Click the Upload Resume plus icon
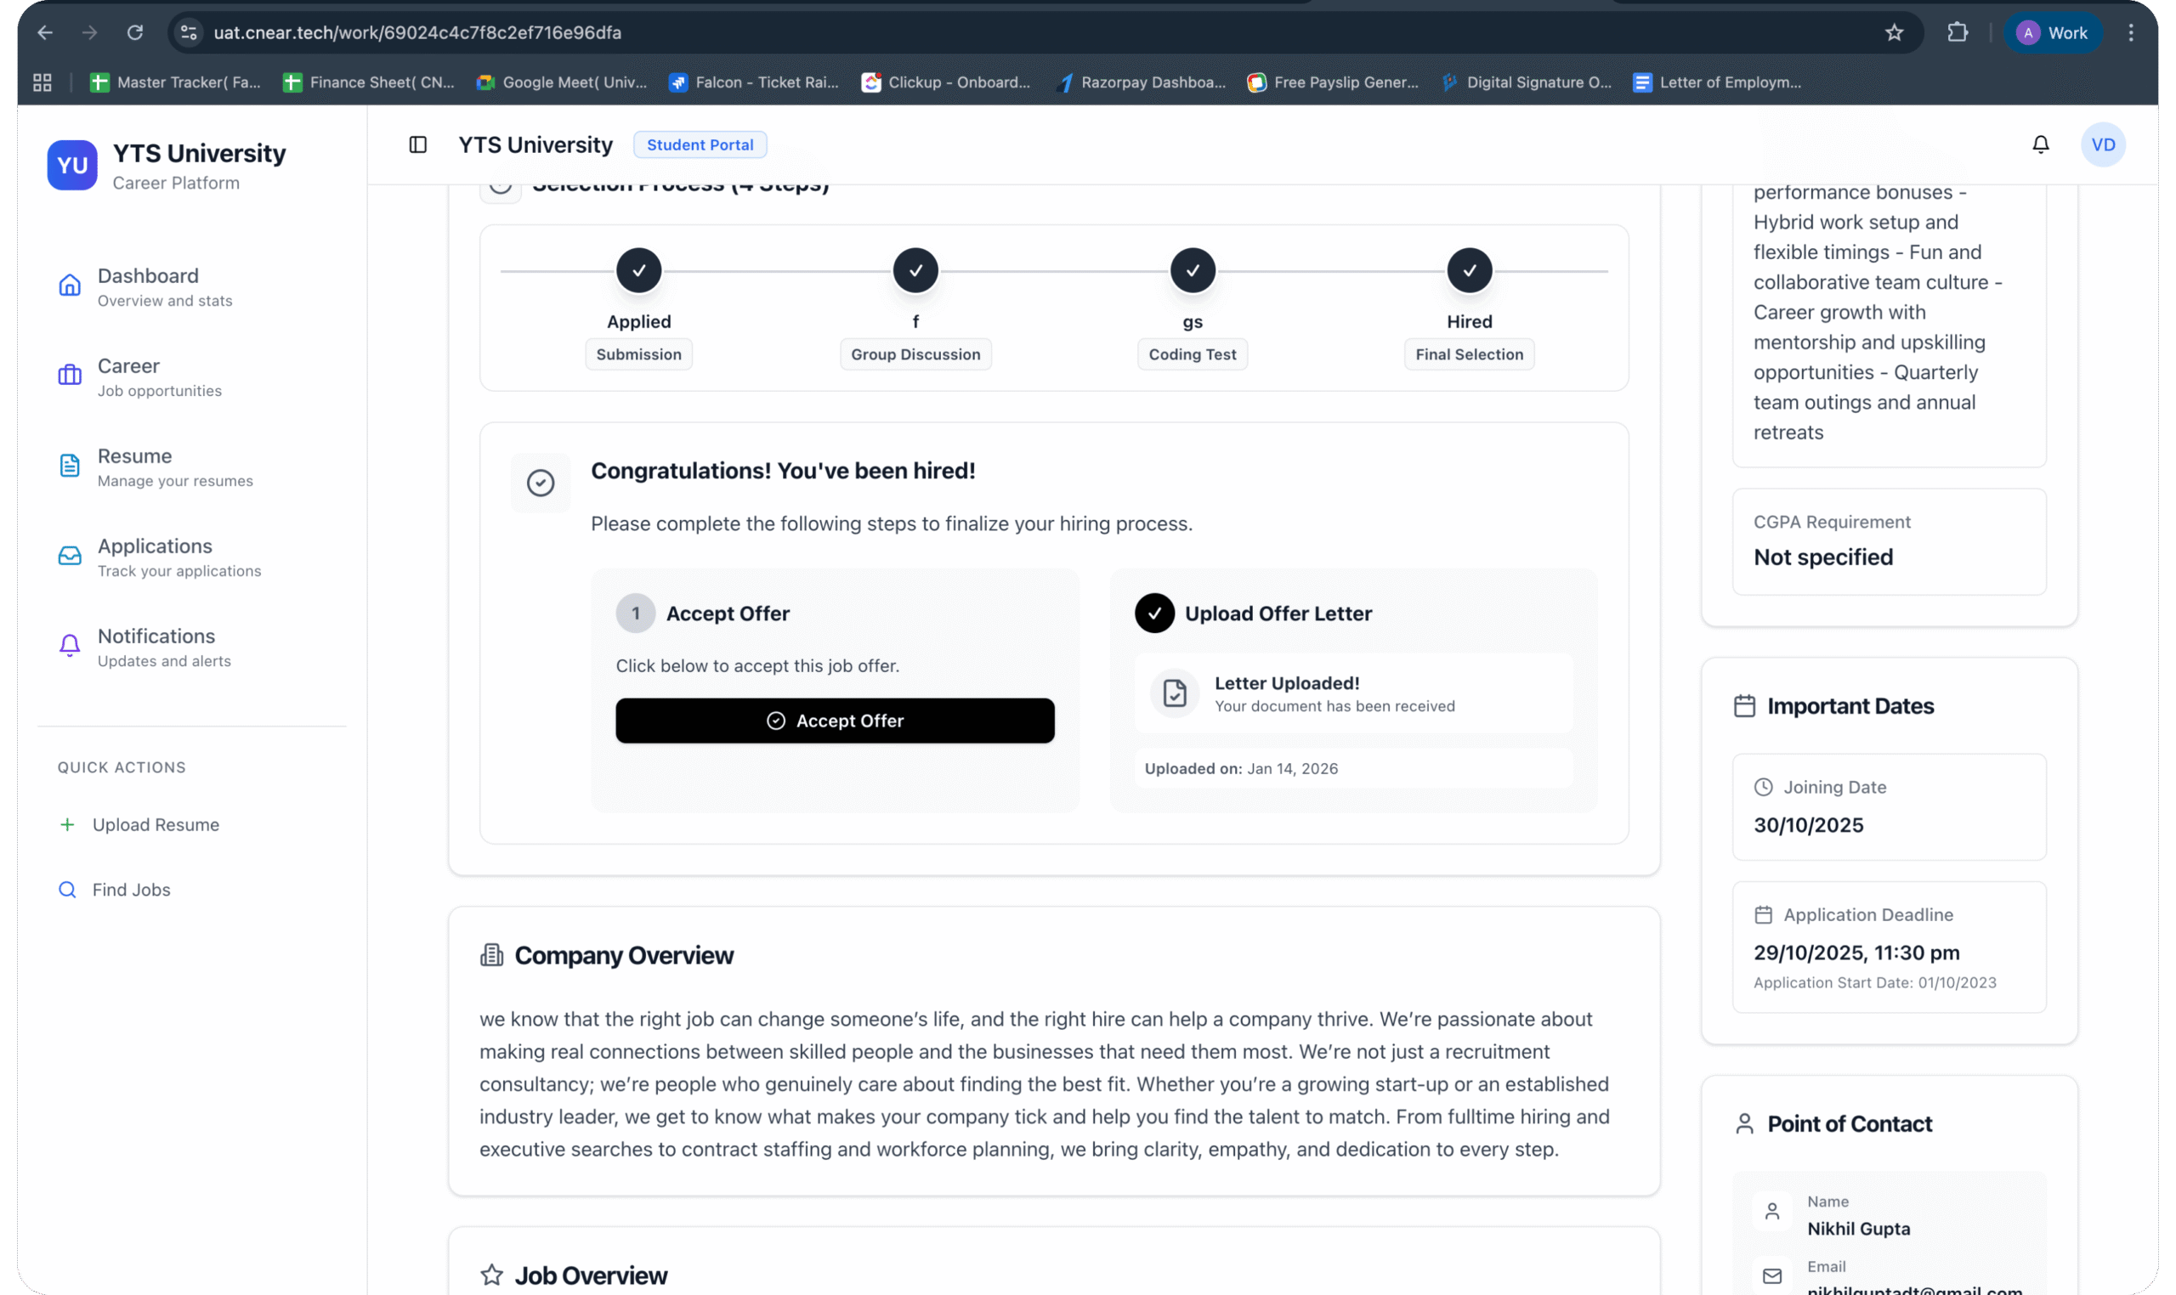 coord(67,823)
